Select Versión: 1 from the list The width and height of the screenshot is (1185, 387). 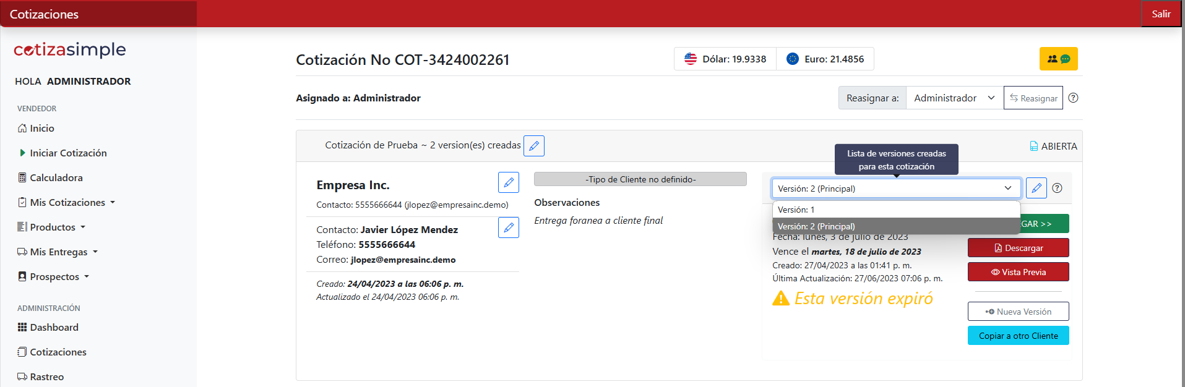(895, 210)
